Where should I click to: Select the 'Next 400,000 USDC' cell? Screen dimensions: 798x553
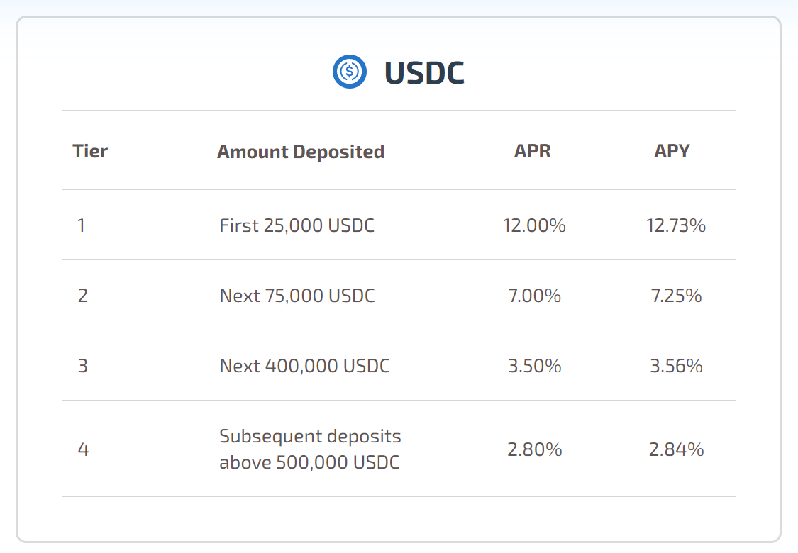pos(304,366)
